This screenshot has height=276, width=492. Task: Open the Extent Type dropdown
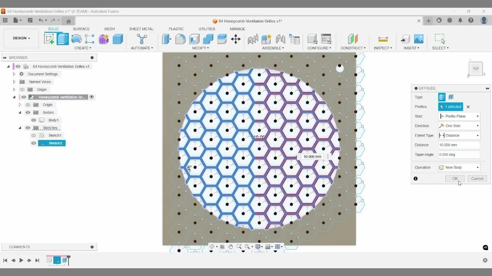point(459,135)
